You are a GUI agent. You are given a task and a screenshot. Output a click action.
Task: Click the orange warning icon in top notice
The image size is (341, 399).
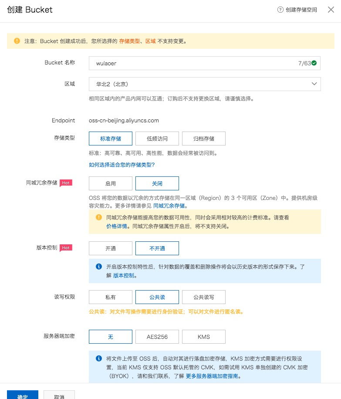click(17, 41)
